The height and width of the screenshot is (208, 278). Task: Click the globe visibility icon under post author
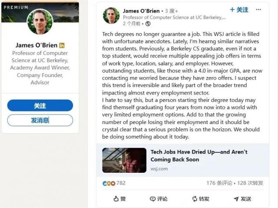pos(148,23)
